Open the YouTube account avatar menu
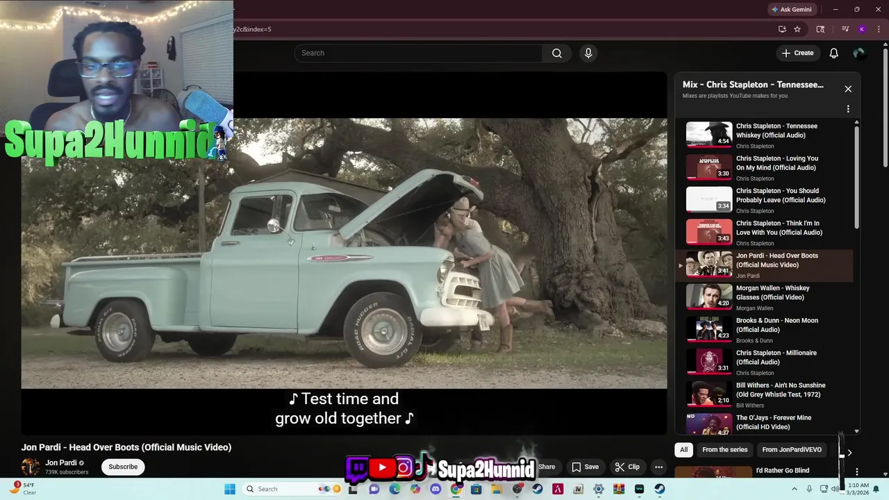 (859, 53)
